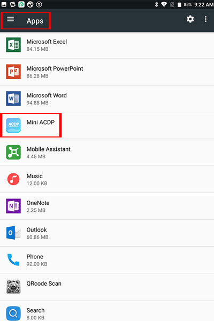Viewport: 214px width, 321px height.
Task: Tap the Outlook envelope icon
Action: [13, 233]
